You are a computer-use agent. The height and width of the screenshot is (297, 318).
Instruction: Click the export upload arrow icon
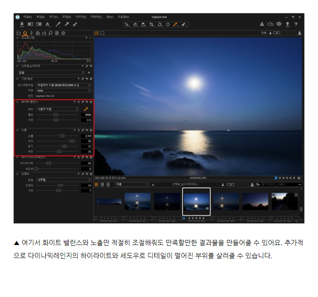pos(287,24)
